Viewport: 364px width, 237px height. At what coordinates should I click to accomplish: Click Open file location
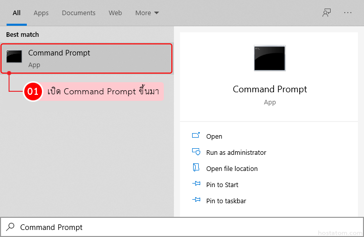pos(232,168)
